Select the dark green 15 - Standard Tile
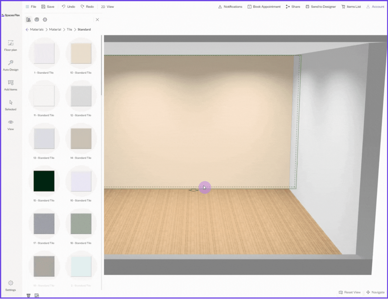Image resolution: width=388 pixels, height=299 pixels. pos(44,181)
